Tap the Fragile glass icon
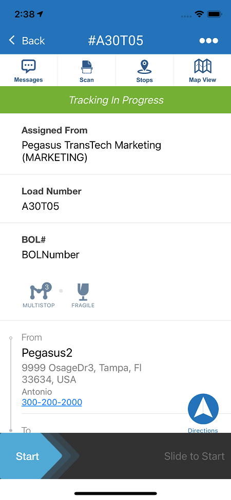 click(83, 291)
